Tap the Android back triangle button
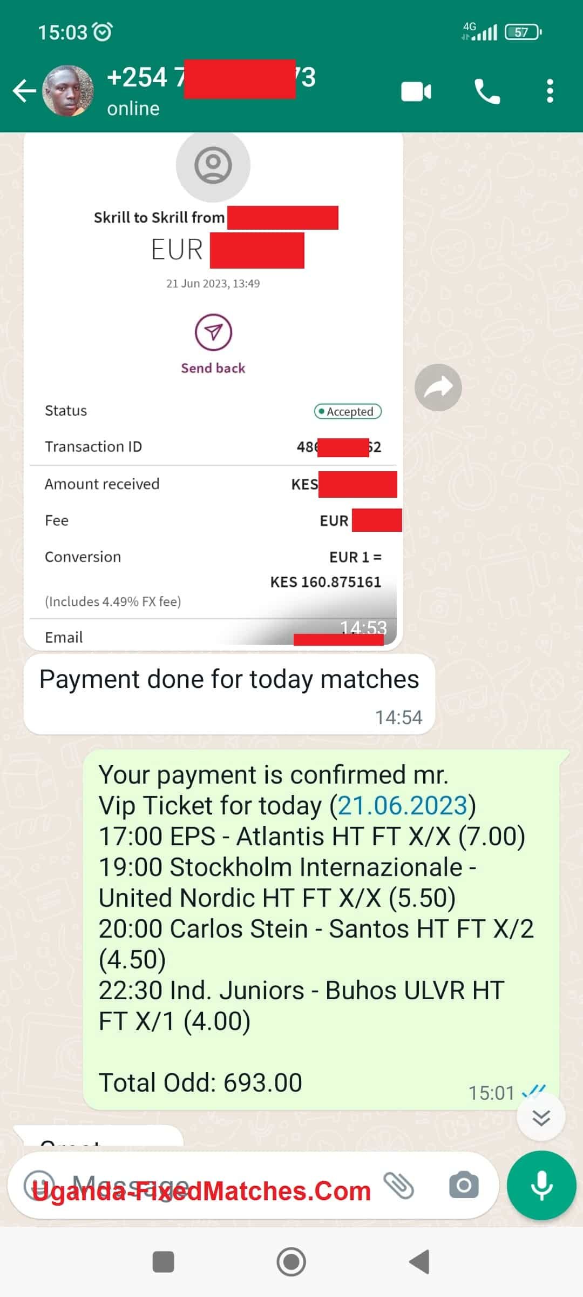The height and width of the screenshot is (1297, 583). point(419,1262)
